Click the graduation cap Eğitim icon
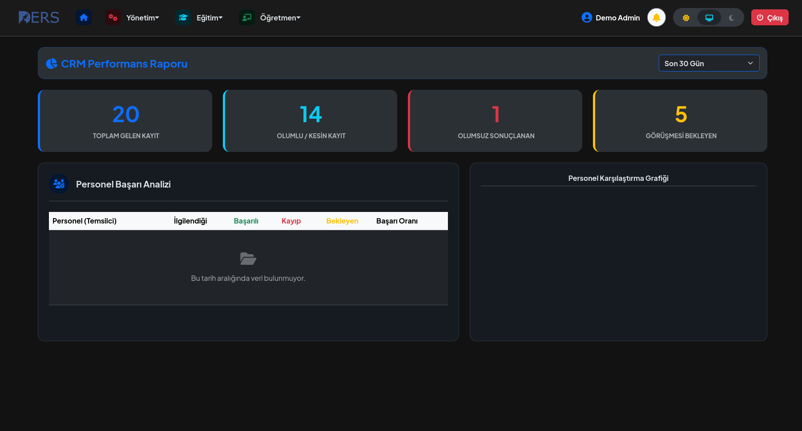The width and height of the screenshot is (802, 431). [x=183, y=18]
